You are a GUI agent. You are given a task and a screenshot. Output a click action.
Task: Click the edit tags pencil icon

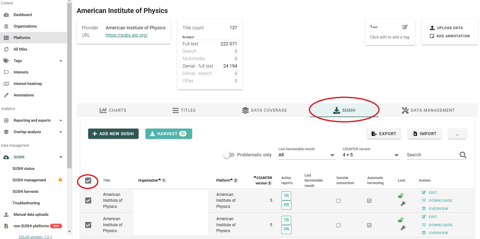405,27
